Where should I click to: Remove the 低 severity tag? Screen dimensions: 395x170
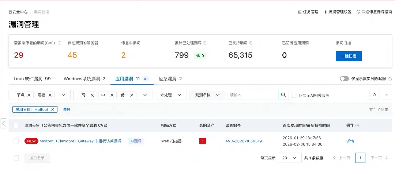click(x=132, y=95)
